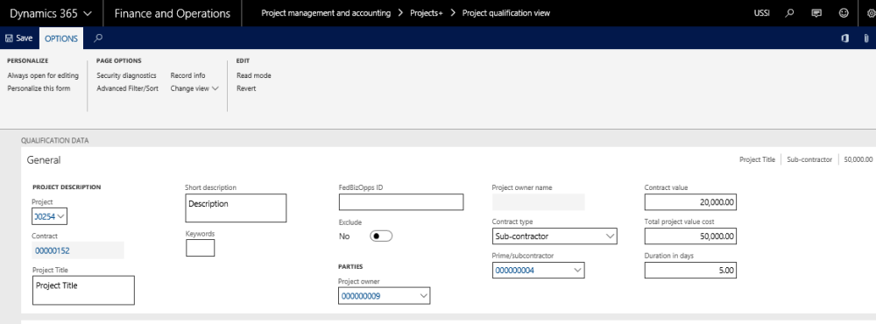The image size is (876, 324).
Task: Click Always open for editing
Action: (x=43, y=75)
